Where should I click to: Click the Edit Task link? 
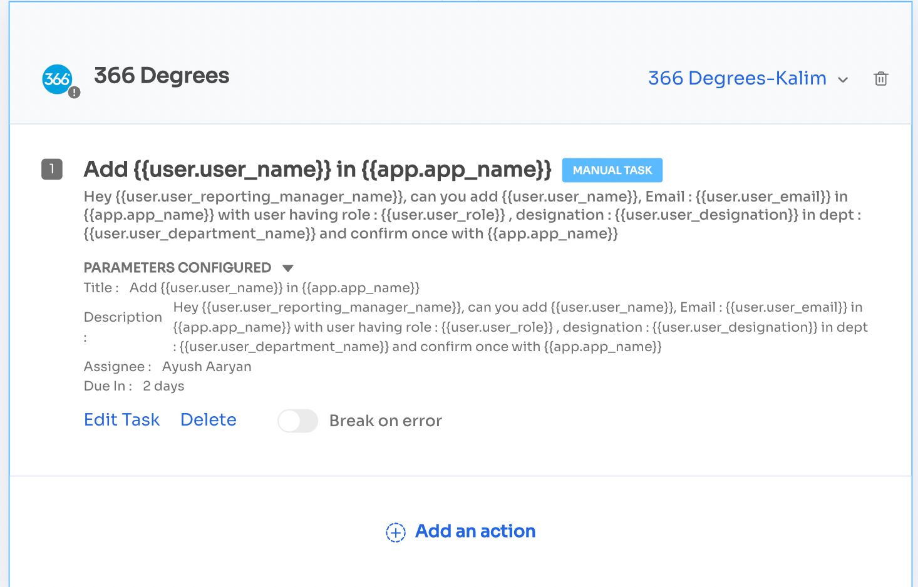[x=121, y=419]
